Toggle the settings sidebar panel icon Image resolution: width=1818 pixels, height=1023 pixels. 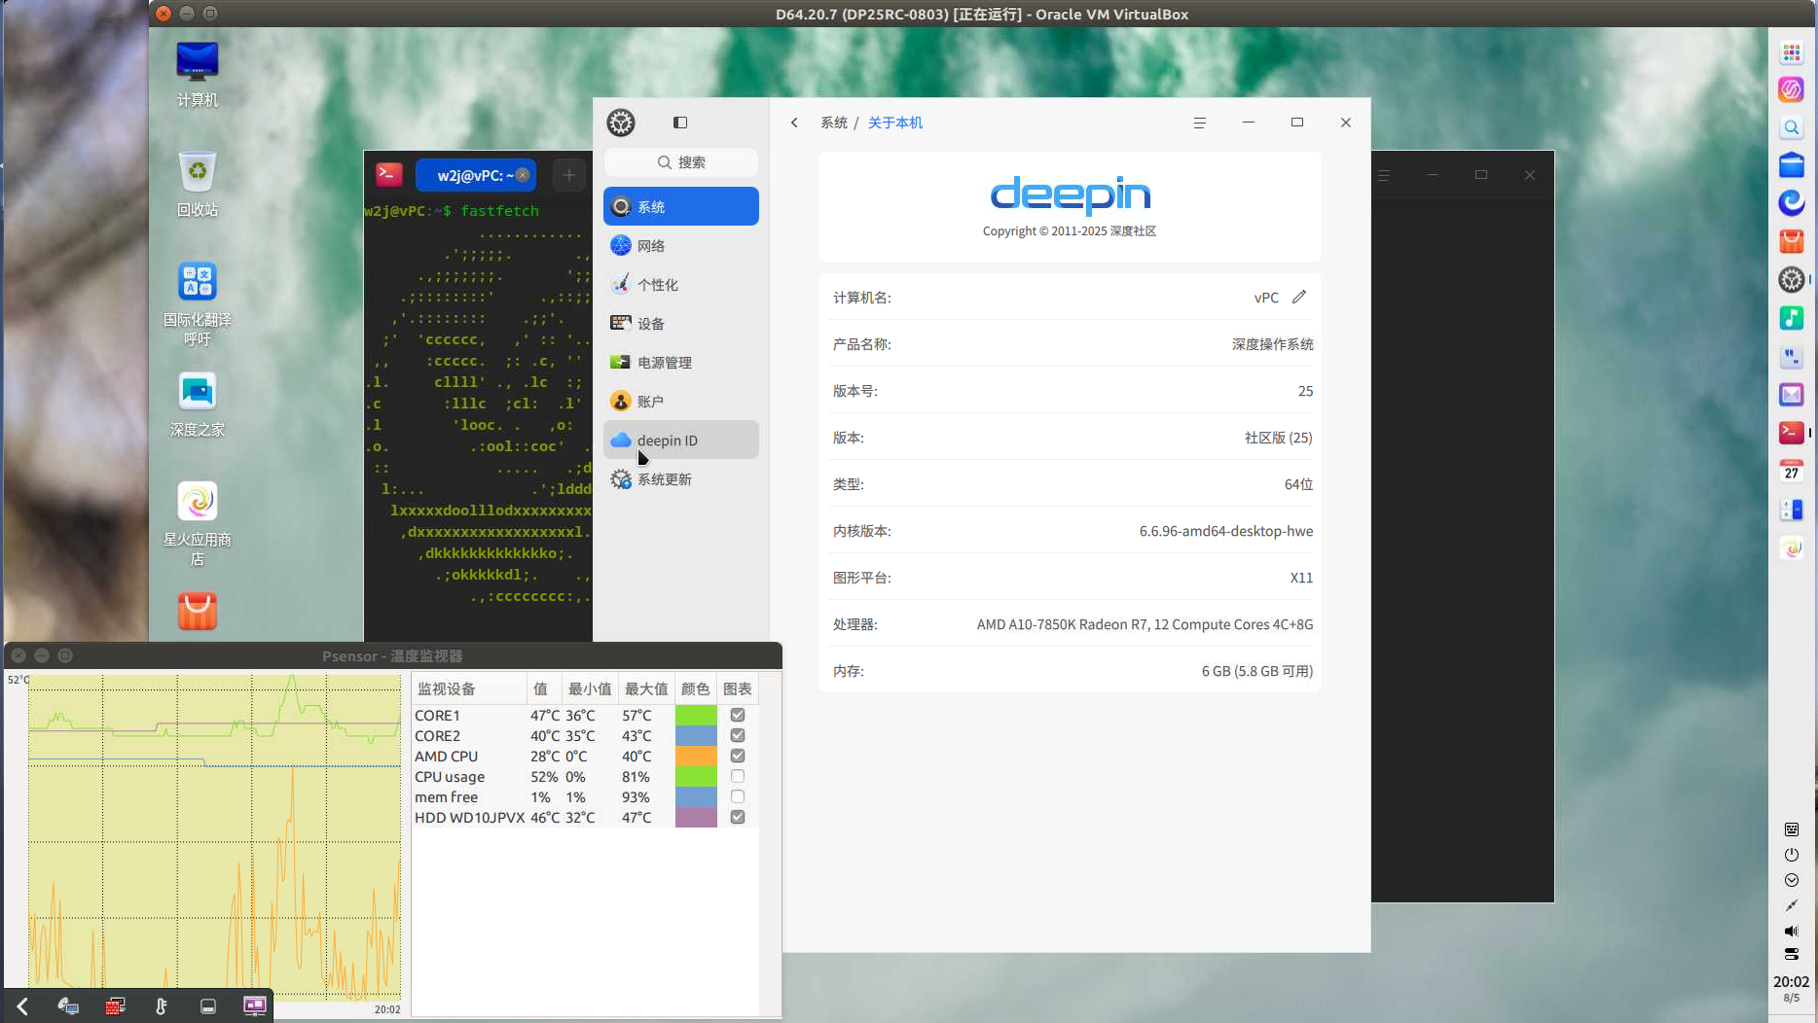[x=680, y=123]
